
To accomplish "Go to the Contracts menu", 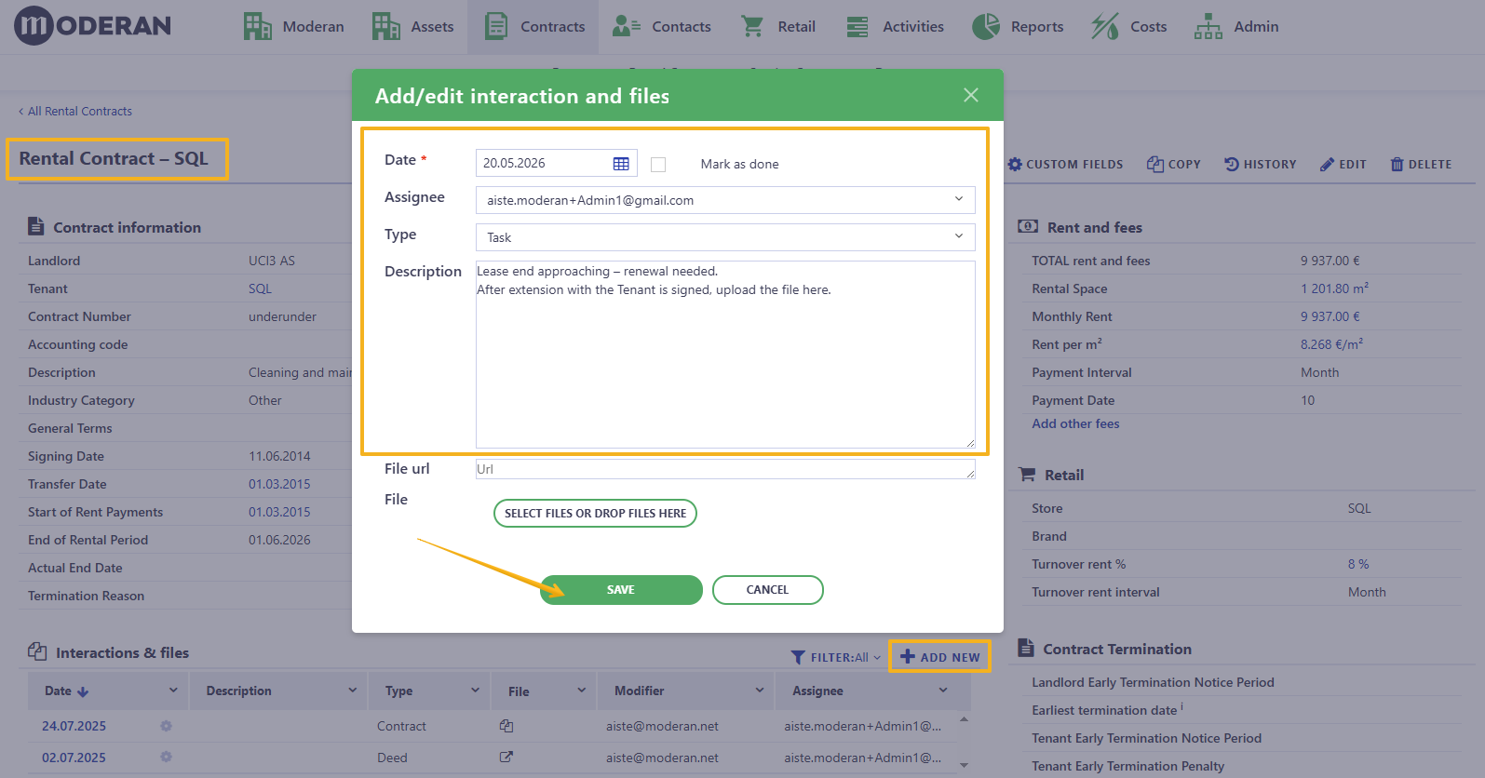I will coord(534,26).
